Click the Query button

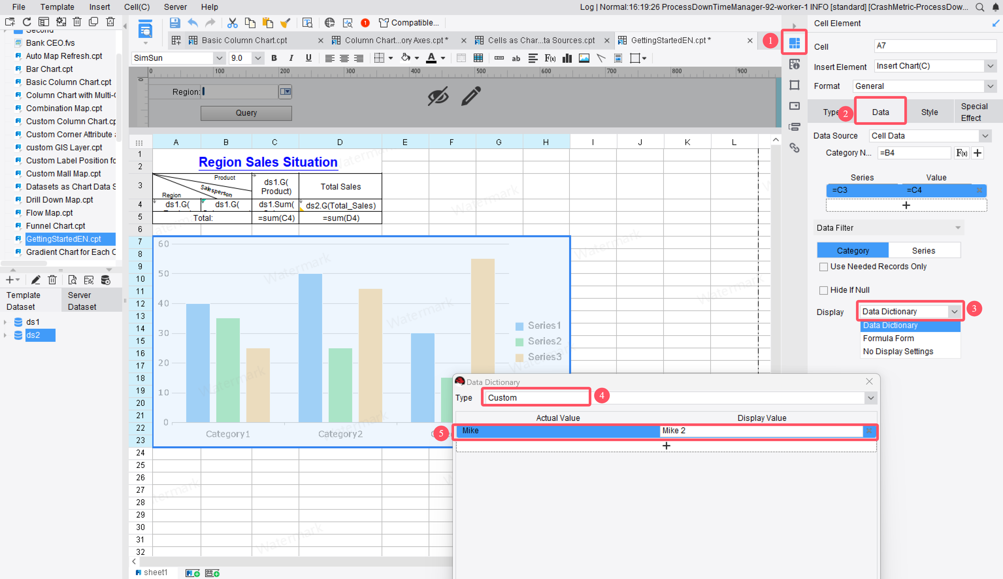(x=246, y=113)
